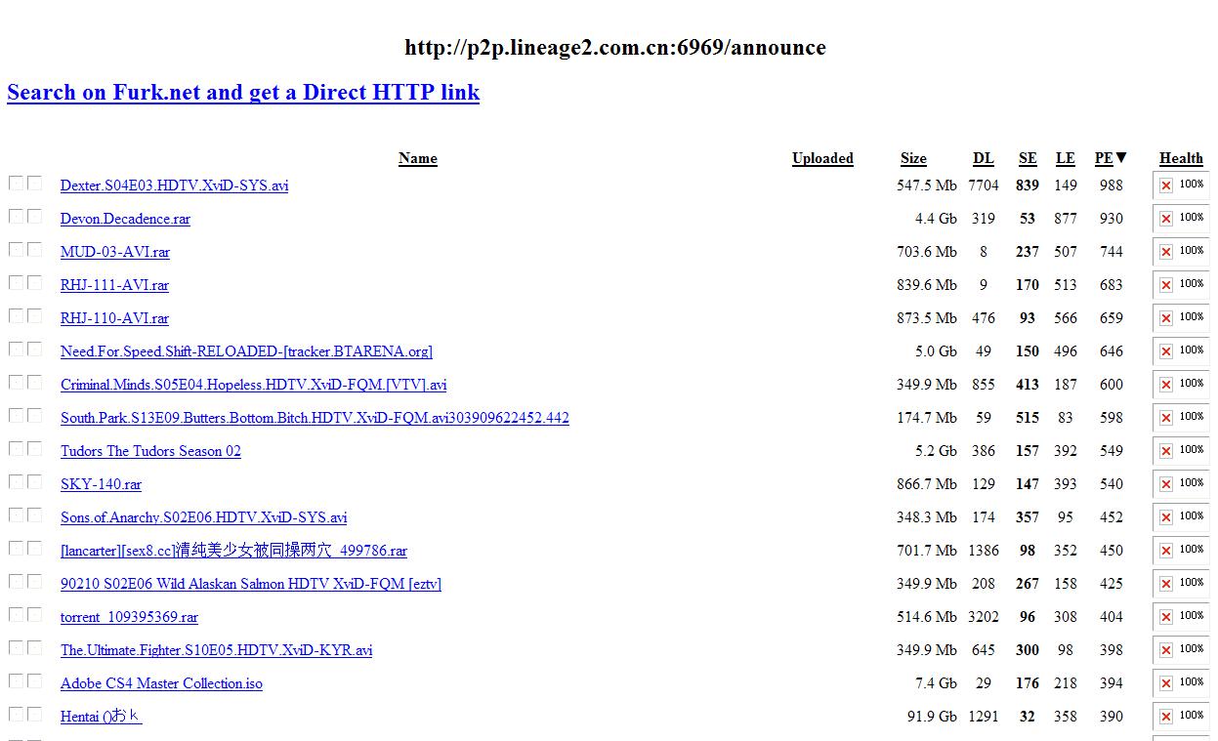Viewport: 1218px width, 741px height.
Task: Toggle the PE column sort arrow
Action: pos(1121,157)
